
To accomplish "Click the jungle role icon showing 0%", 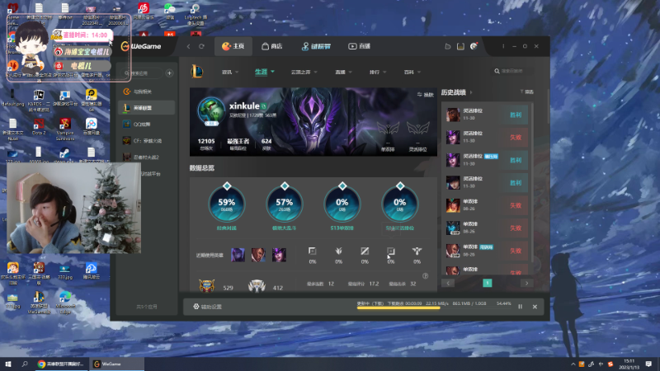I will (338, 251).
